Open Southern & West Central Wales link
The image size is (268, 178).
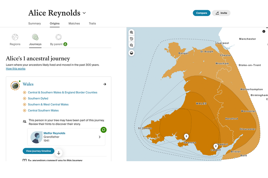coord(48,105)
